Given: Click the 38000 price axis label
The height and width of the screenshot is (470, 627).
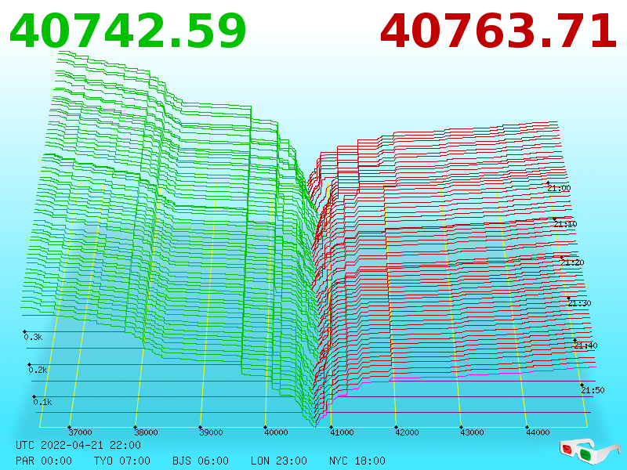Looking at the screenshot, I should [x=146, y=432].
